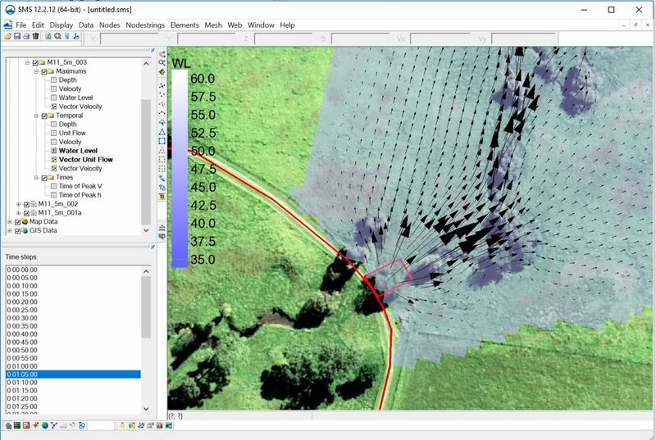
Task: Select the square element tool
Action: [x=162, y=141]
